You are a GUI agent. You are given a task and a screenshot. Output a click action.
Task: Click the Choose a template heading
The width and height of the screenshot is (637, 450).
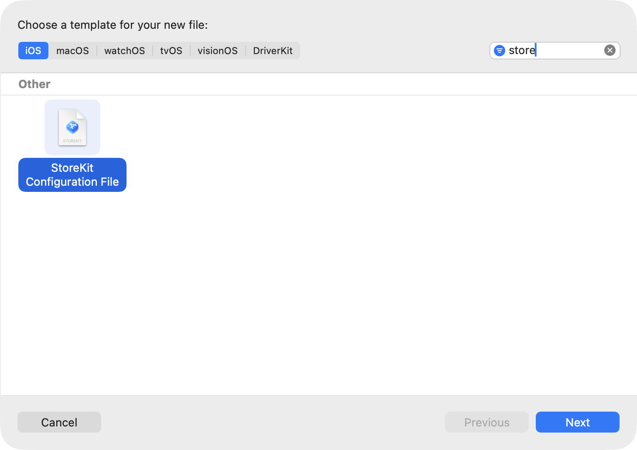pyautogui.click(x=113, y=25)
